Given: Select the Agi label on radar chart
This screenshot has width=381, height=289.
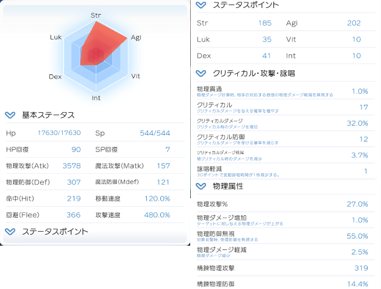Looking at the screenshot, I should point(136,38).
